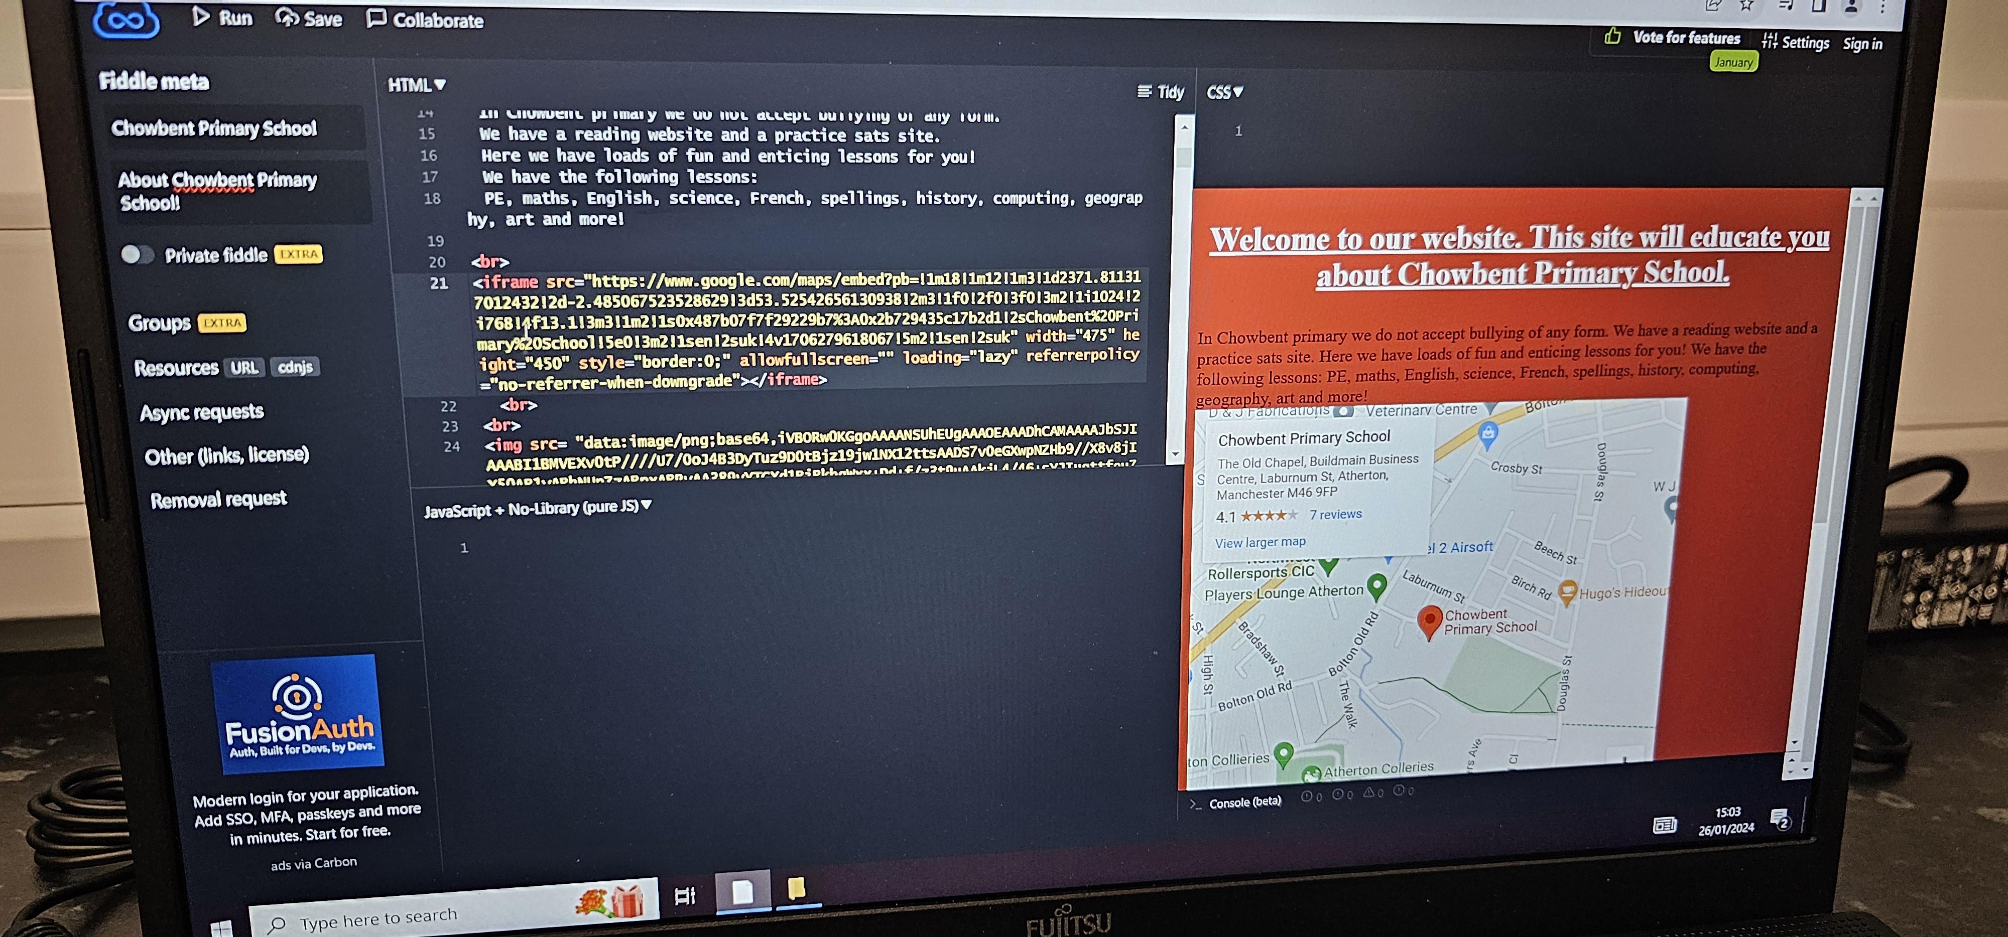Open Collaborate chat option
This screenshot has width=2008, height=937.
[x=426, y=20]
